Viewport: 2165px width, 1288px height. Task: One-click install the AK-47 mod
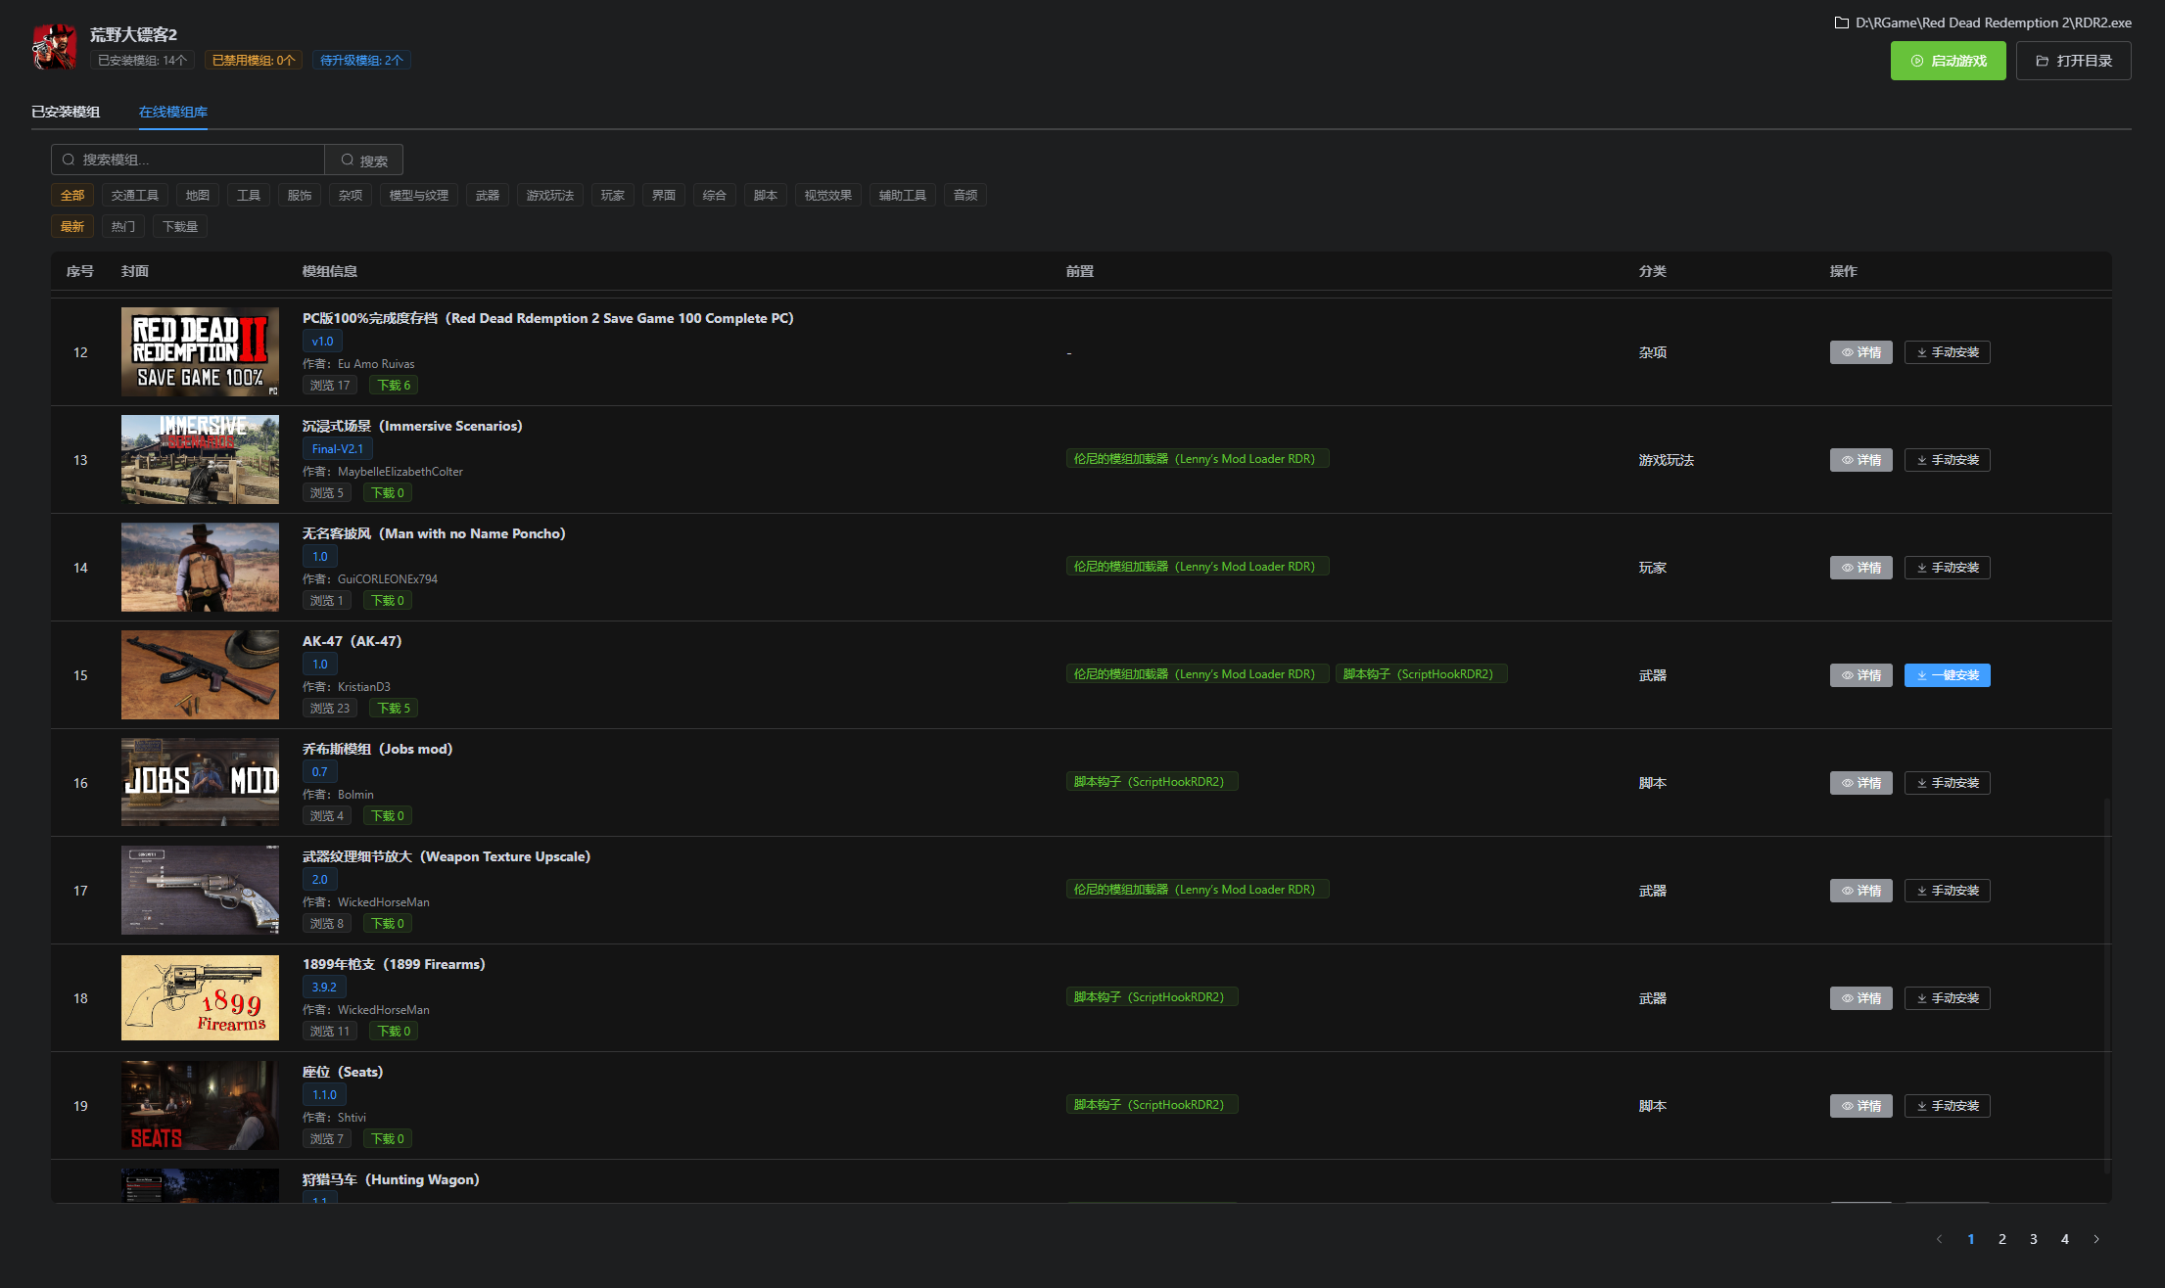click(x=1947, y=675)
